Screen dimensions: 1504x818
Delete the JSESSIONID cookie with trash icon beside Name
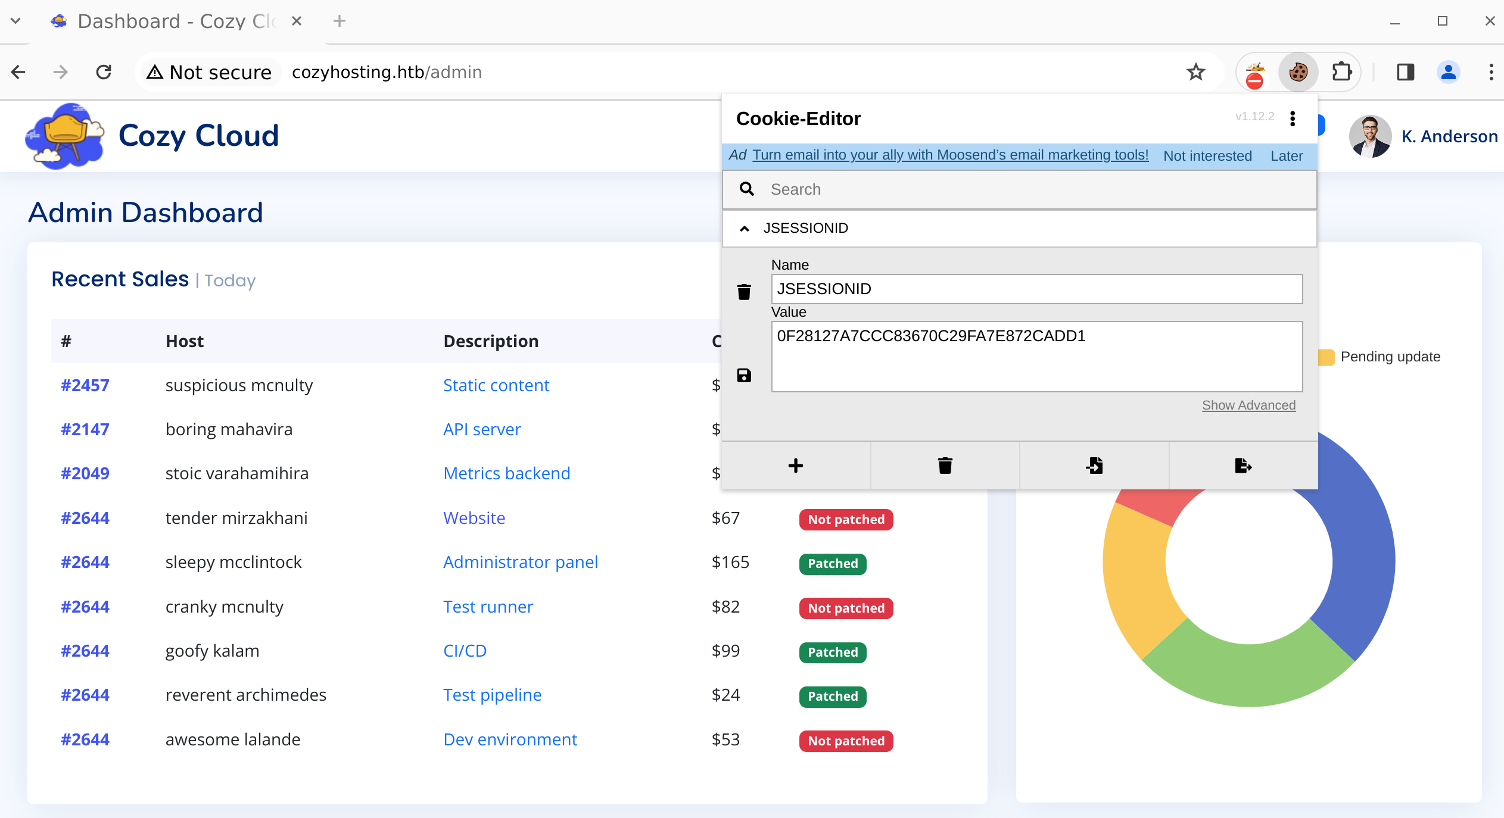pos(744,292)
